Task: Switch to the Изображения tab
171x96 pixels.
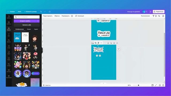Action: 20,29
